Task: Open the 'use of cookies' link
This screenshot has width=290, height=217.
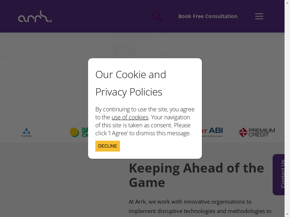Action: pos(130,117)
